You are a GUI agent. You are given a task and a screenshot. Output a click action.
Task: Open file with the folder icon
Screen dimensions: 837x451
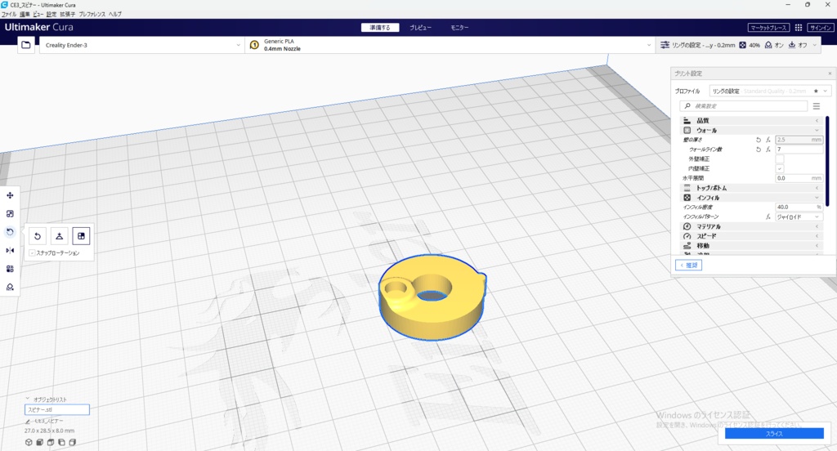[25, 45]
